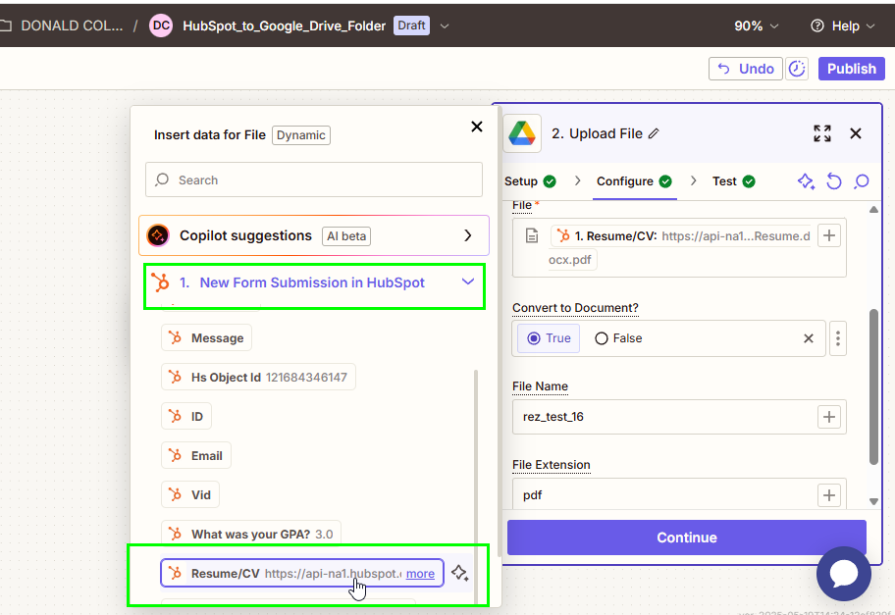Screen dimensions: 895x615
Task: Click the configure panel scrollbar thumb
Action: pyautogui.click(x=873, y=386)
